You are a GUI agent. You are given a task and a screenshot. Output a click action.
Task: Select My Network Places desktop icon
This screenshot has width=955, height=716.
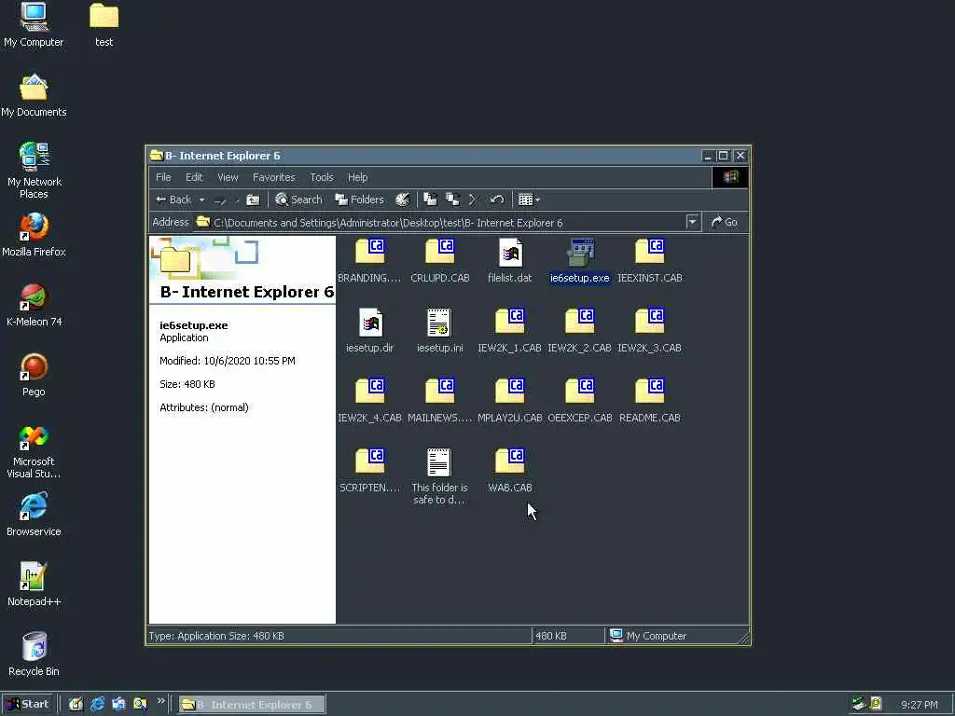(x=34, y=171)
